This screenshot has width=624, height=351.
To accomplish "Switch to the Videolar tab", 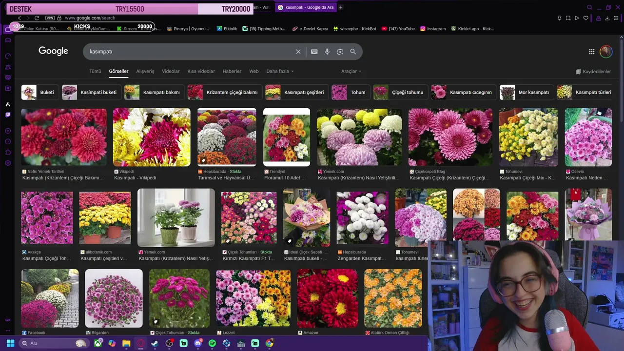I will pyautogui.click(x=171, y=71).
